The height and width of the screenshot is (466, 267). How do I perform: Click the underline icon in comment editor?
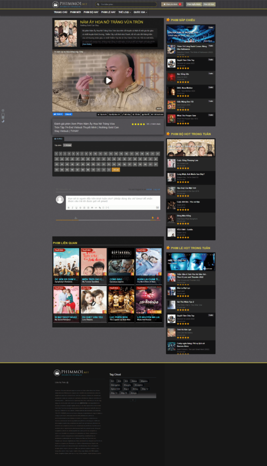[76, 208]
